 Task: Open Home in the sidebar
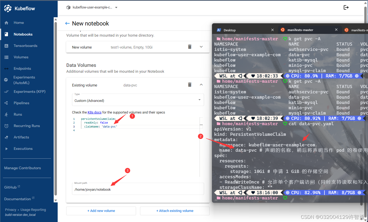click(19, 23)
